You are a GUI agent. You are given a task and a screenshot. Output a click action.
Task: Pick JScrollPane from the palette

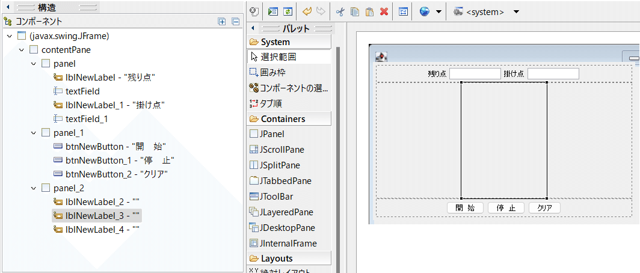tap(277, 150)
